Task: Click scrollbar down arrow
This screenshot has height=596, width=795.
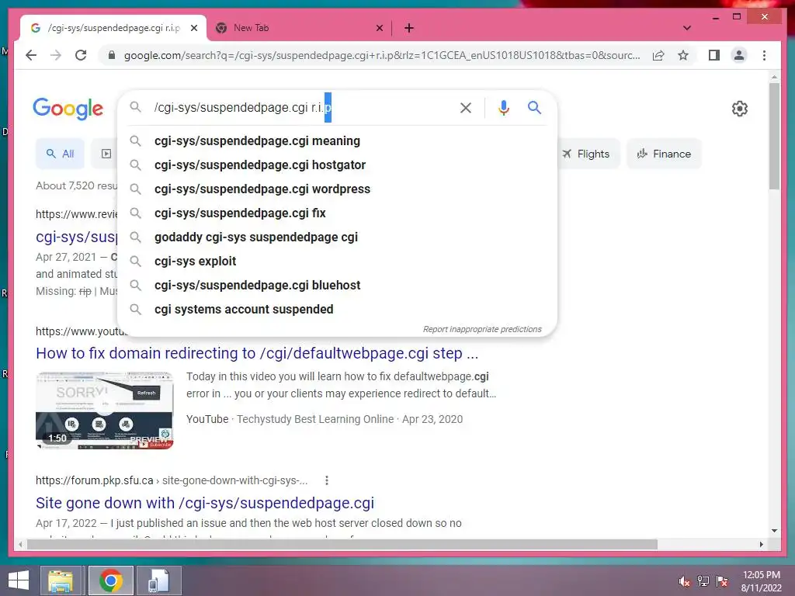Action: click(774, 531)
